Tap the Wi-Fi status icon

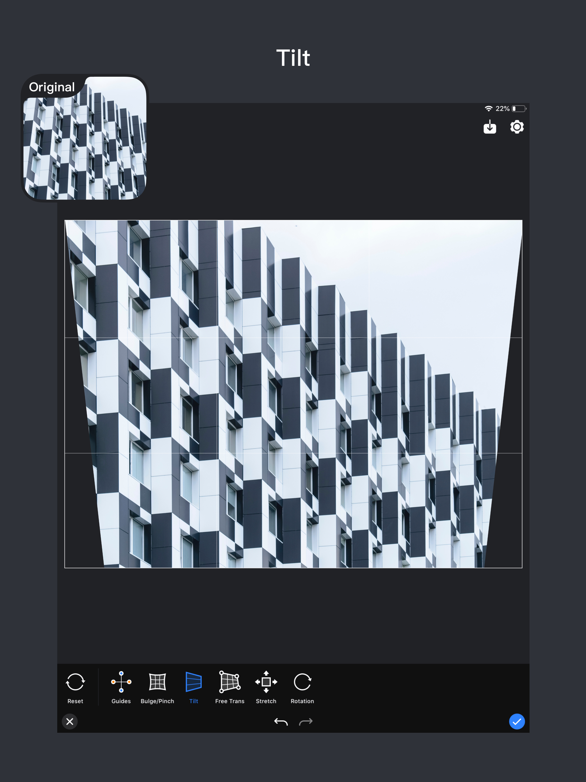488,108
